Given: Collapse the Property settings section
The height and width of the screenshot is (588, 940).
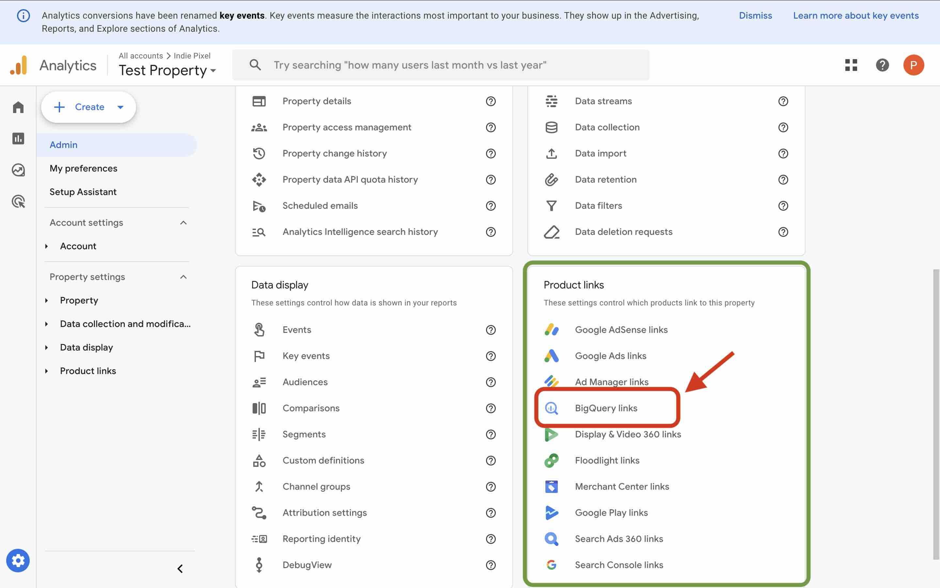Looking at the screenshot, I should click(x=183, y=276).
